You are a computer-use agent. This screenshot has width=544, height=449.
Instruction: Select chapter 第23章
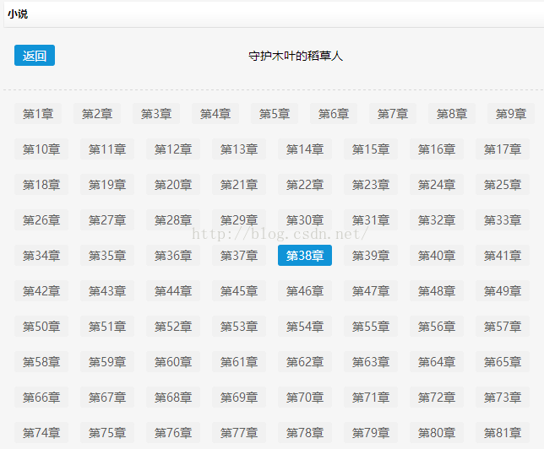371,185
